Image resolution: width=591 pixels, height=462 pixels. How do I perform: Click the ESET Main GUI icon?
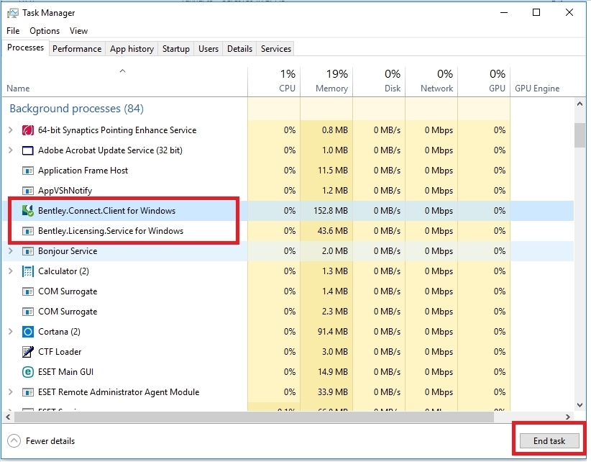[x=28, y=372]
